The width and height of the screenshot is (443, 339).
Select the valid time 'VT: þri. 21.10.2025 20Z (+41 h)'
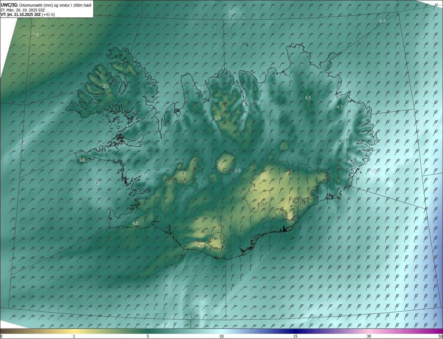(28, 15)
